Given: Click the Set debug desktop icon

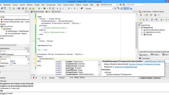Looking at the screenshot, I should coord(124,5).
